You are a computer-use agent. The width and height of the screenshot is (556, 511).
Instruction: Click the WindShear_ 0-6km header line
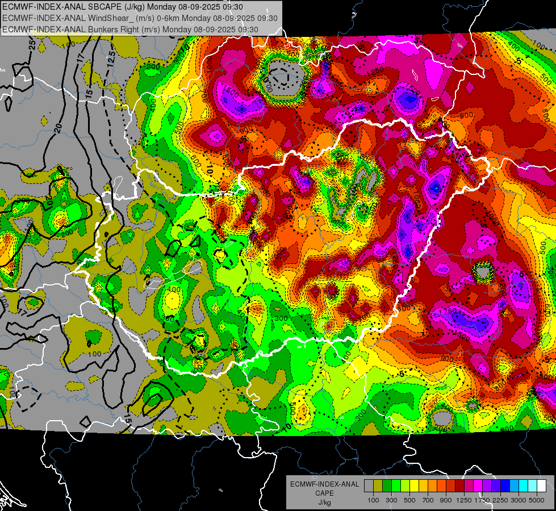click(140, 18)
